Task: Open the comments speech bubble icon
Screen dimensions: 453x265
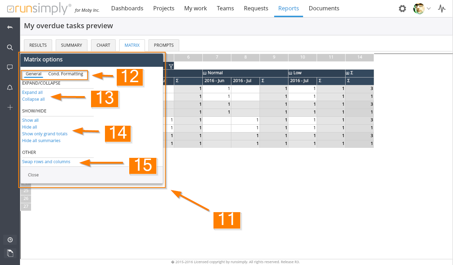Action: 10,67
